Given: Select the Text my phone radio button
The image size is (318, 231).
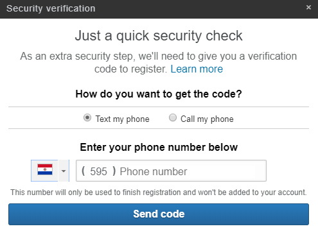Looking at the screenshot, I should click(x=87, y=117).
